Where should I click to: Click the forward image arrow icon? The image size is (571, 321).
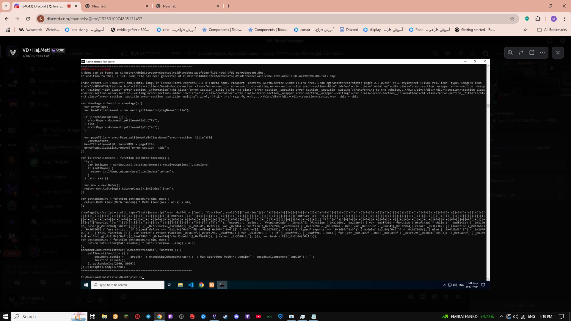(x=521, y=53)
